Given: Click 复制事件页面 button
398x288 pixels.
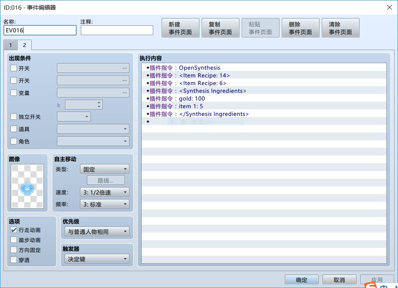Looking at the screenshot, I should [220, 28].
